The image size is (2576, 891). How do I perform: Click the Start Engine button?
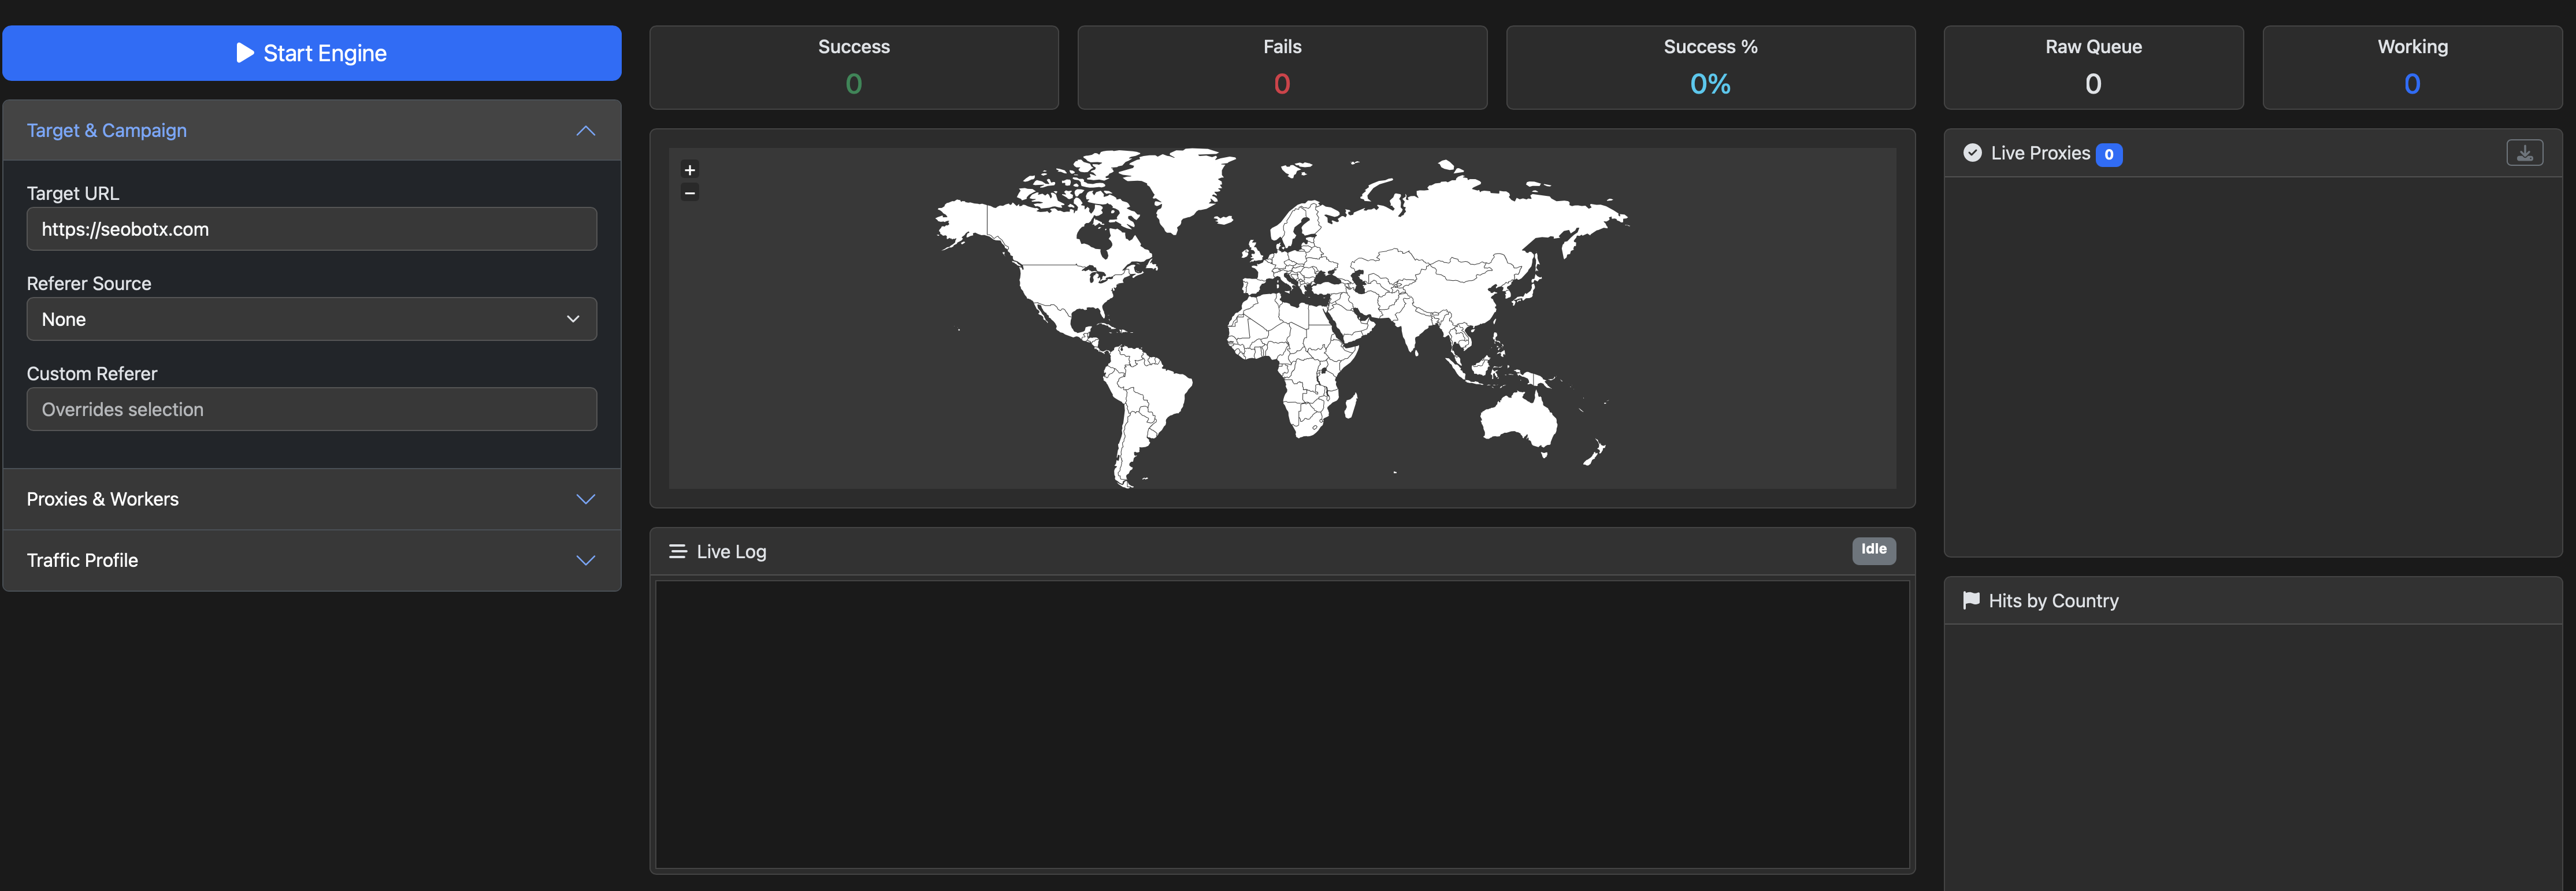[311, 53]
